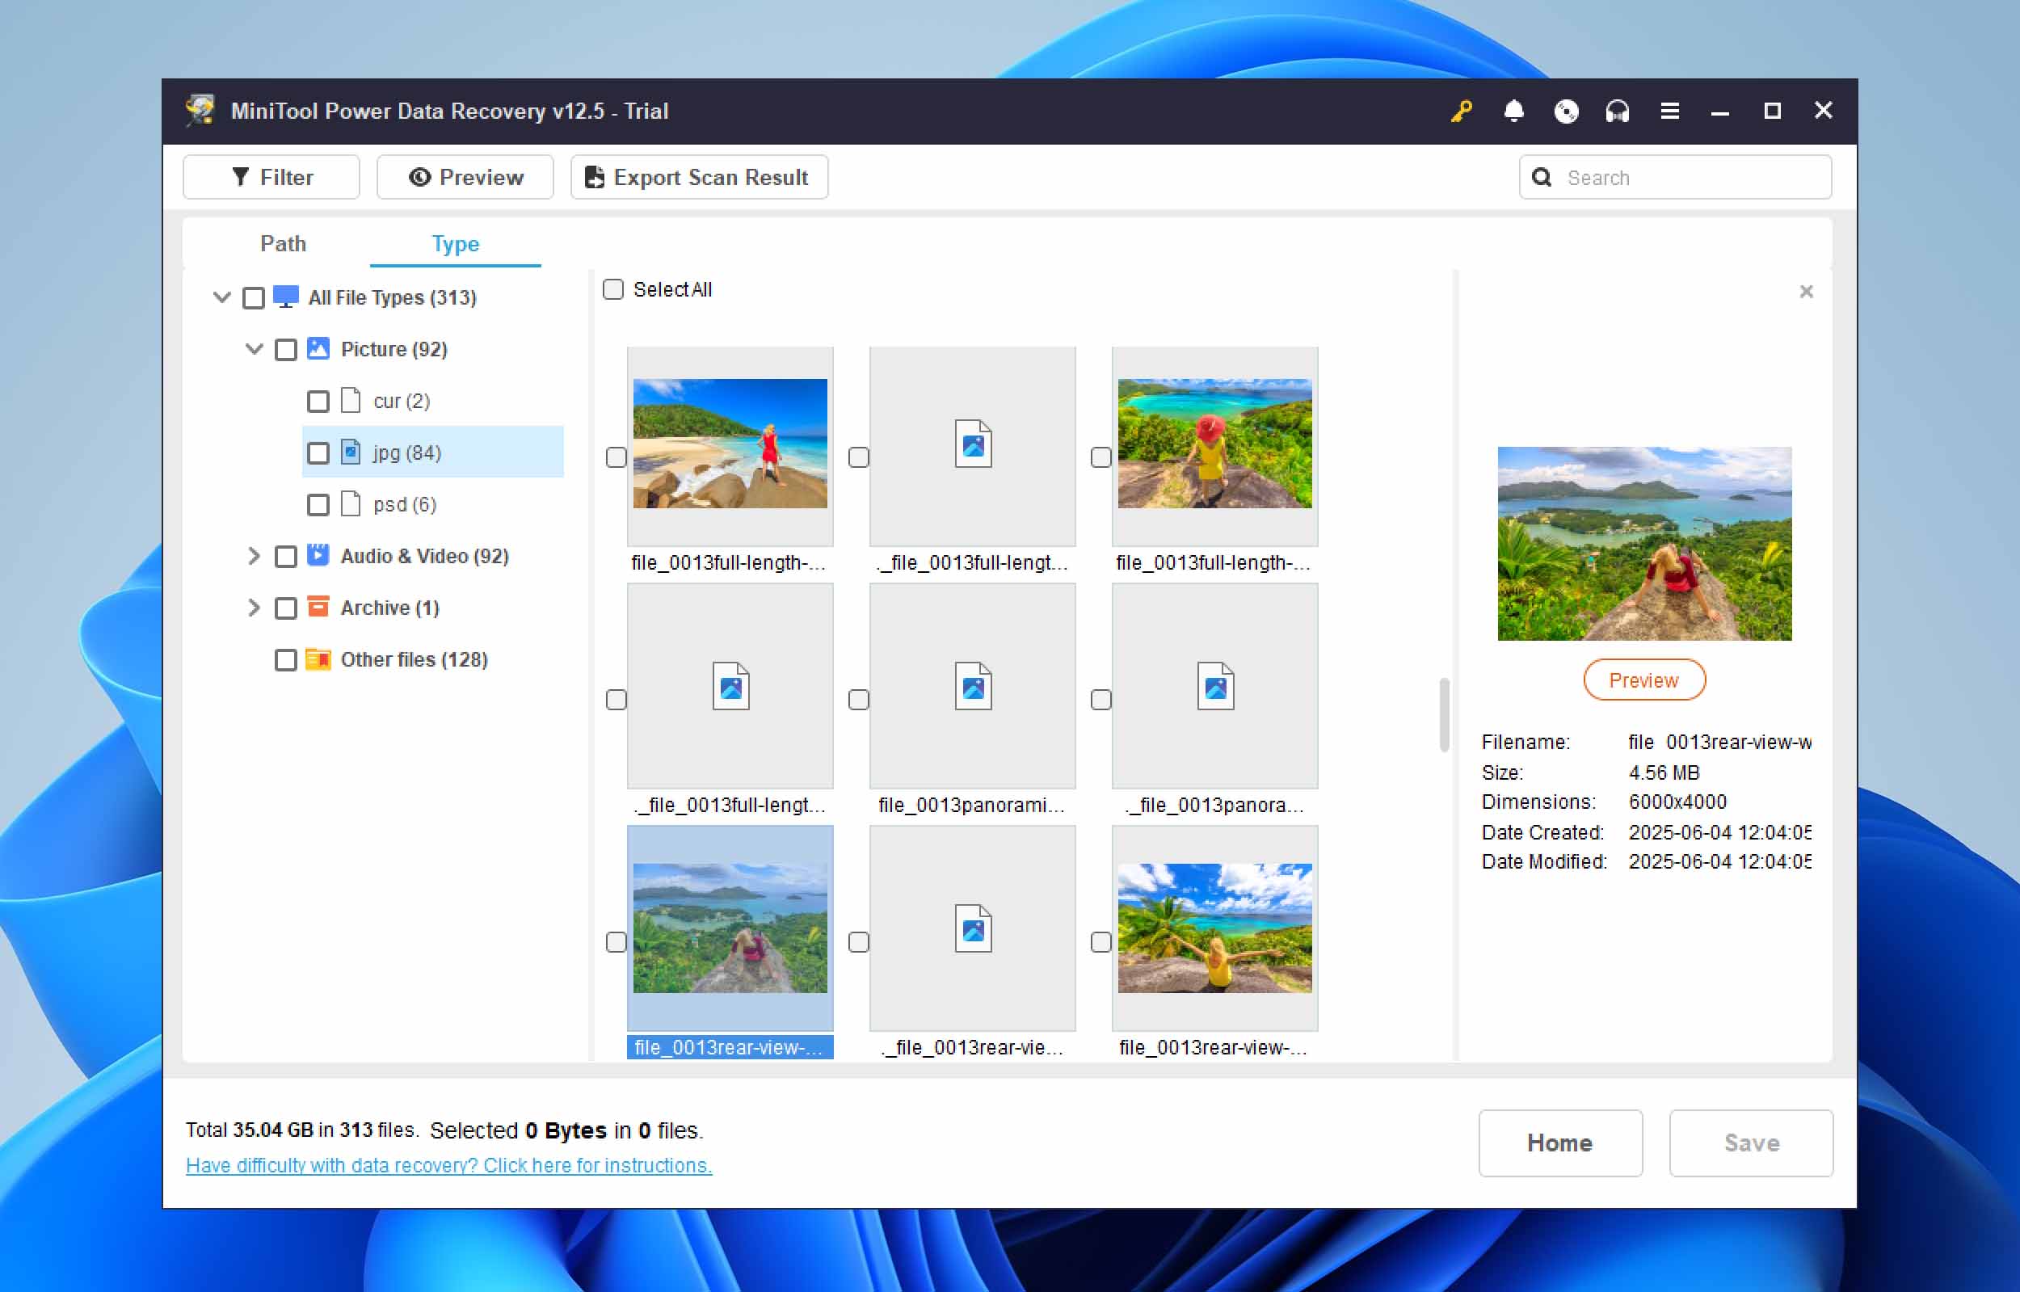Image resolution: width=2020 pixels, height=1292 pixels.
Task: Expand the Audio & Video node
Action: 254,555
